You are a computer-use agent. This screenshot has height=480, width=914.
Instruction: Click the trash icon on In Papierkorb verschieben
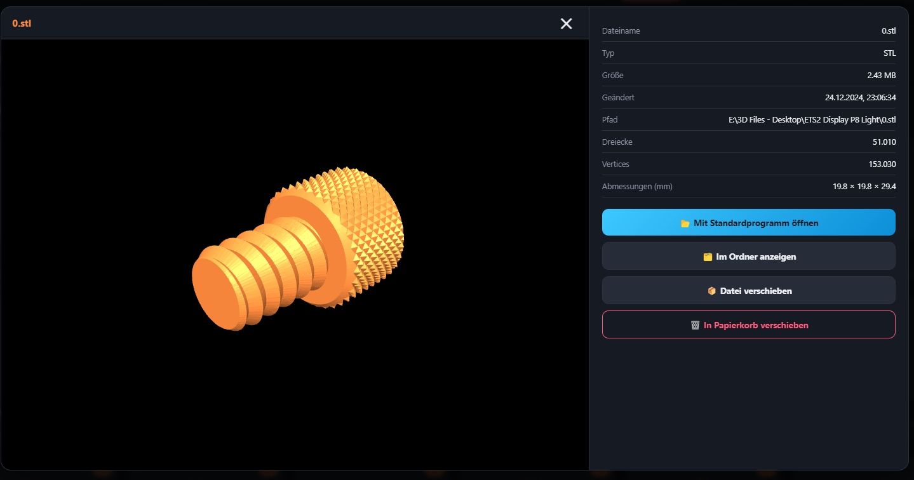(695, 325)
